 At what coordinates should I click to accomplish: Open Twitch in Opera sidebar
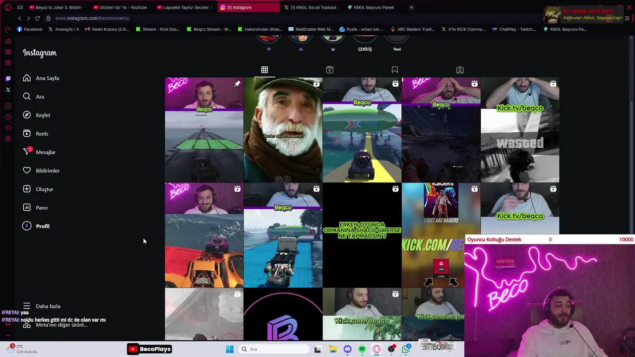point(8,78)
